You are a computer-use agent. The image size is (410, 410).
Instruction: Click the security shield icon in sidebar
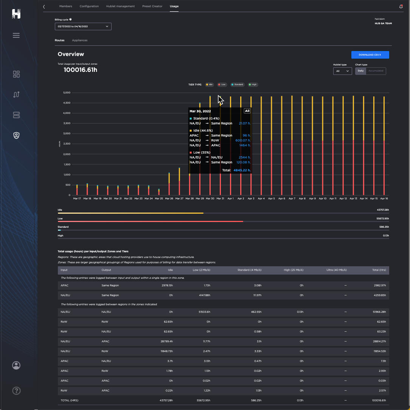click(16, 135)
